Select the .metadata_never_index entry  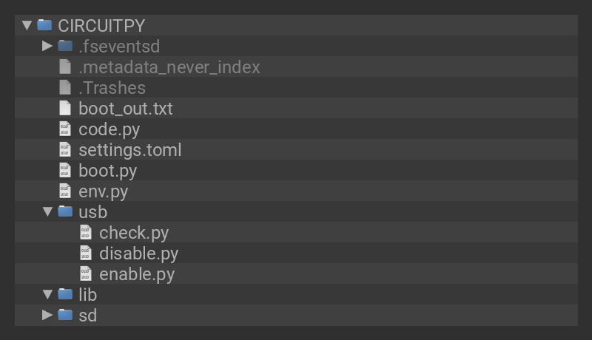coord(169,67)
